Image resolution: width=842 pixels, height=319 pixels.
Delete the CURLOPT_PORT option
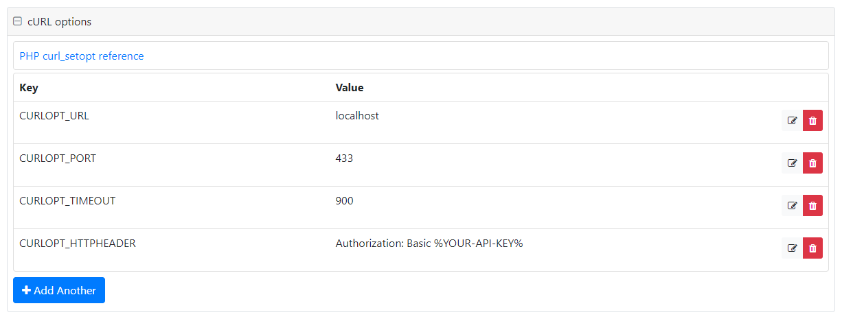(812, 163)
